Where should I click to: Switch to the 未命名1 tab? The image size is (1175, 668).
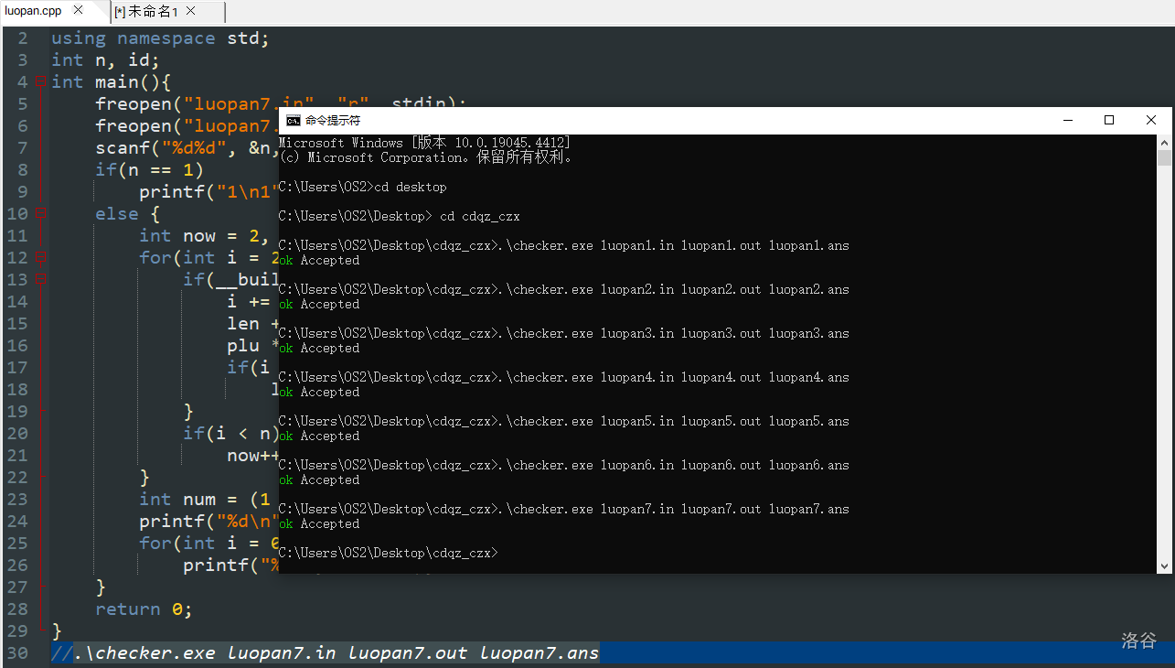point(152,12)
